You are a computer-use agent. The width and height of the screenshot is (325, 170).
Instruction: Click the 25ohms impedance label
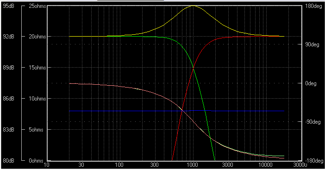click(37, 6)
